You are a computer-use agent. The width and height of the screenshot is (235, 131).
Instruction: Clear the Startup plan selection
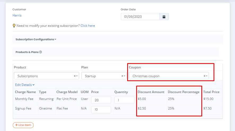[x=122, y=76]
